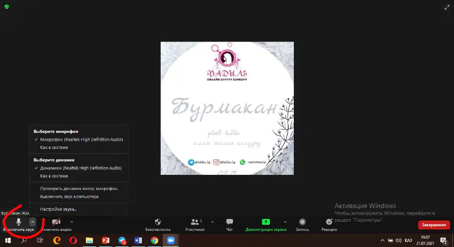Open Chrome from taskbar

coord(154,240)
